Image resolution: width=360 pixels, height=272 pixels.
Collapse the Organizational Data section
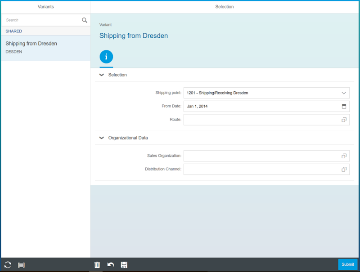click(x=102, y=138)
